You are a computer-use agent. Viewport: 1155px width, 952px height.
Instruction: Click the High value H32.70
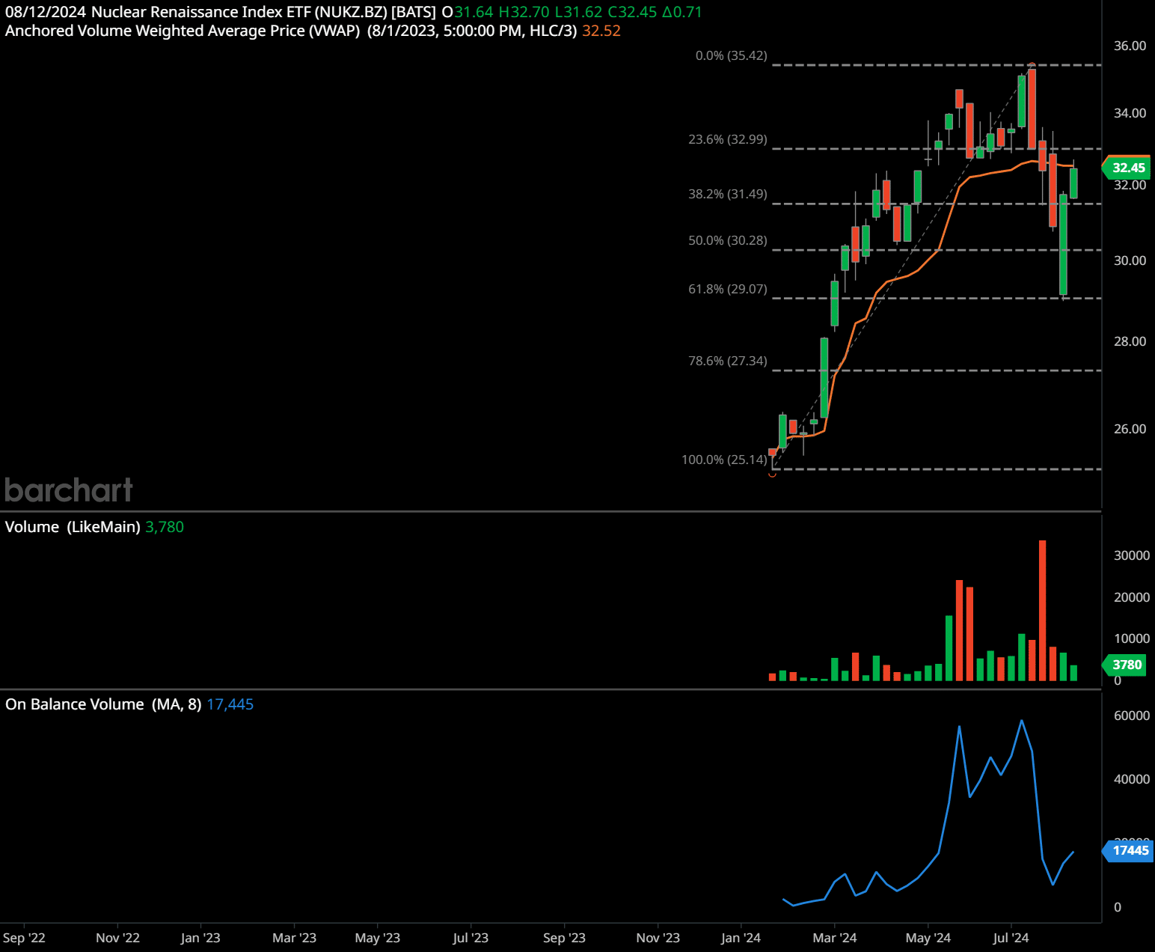coord(524,12)
